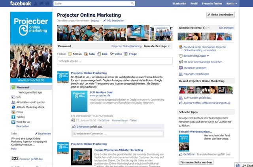253x167 pixels.
Task: Click Beispiel-Werbeanzeige link
Action: pos(195,132)
